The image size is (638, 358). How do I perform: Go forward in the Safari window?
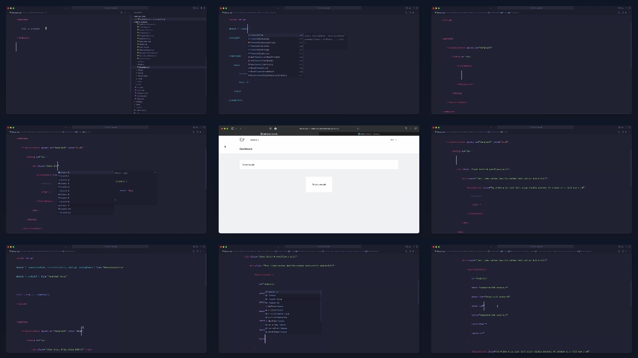pos(245,129)
